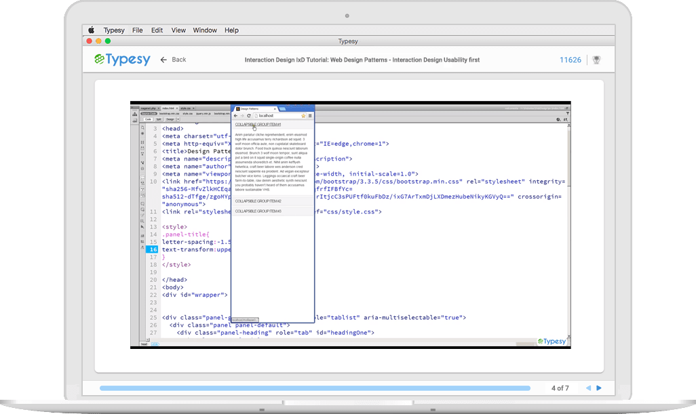Select the Code view button in editor
Screen dimensions: 696x414
149,119
